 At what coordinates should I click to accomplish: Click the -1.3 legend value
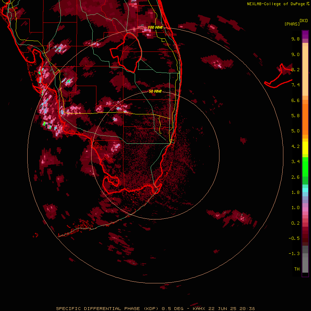(294, 254)
